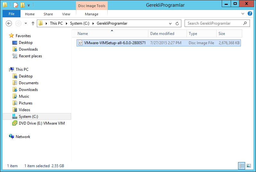Click the Disc Image File type cell
This screenshot has width=256, height=172.
click(x=201, y=43)
